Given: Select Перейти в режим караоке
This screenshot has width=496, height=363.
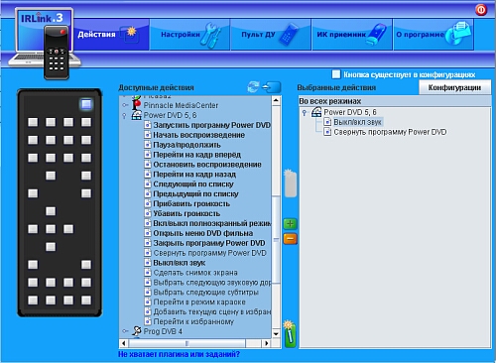Looking at the screenshot, I should (199, 302).
